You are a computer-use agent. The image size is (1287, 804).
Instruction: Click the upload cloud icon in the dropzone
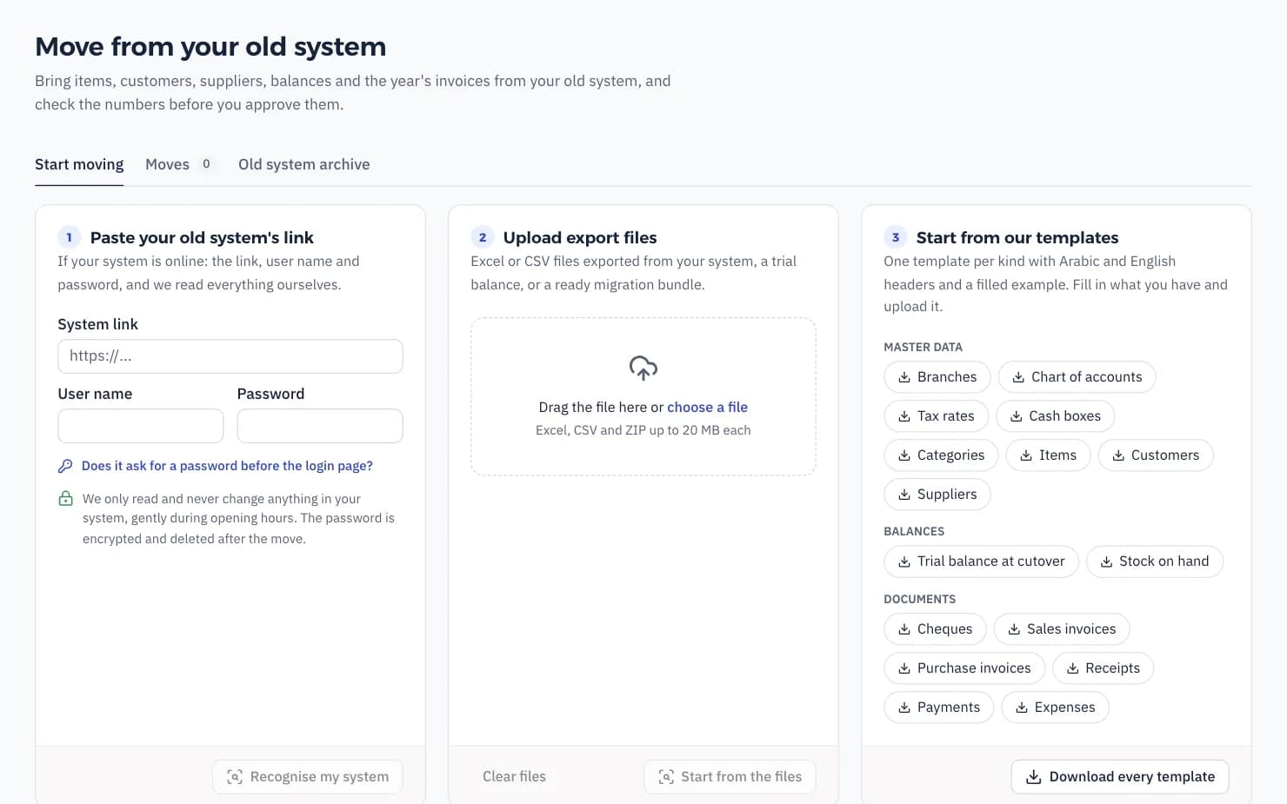(643, 368)
